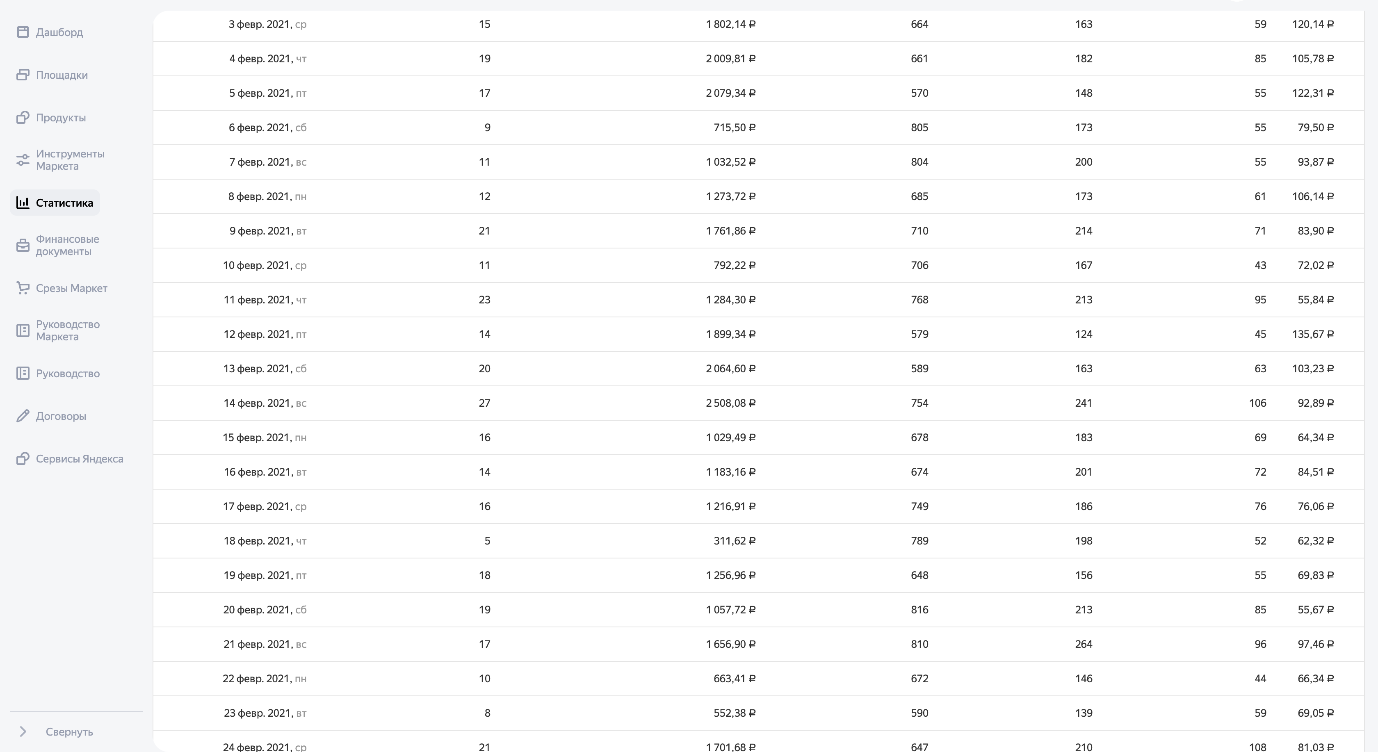This screenshot has height=752, width=1378.
Task: Click the Дашборд sidebar icon
Action: pyautogui.click(x=23, y=32)
